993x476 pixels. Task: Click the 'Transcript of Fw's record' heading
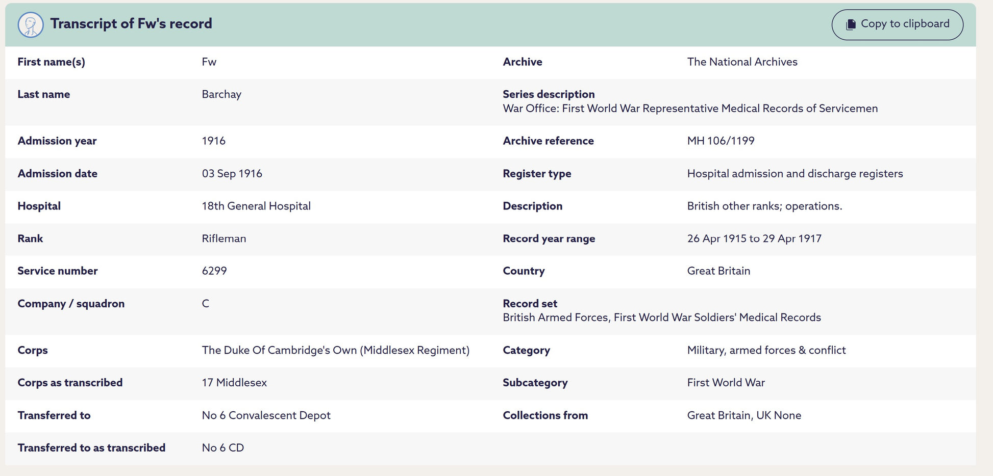click(x=131, y=23)
